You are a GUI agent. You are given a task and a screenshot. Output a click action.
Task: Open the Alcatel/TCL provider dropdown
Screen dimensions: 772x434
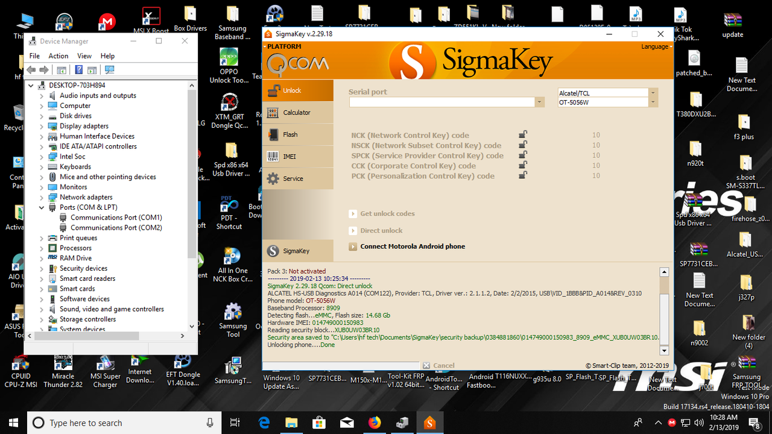652,92
